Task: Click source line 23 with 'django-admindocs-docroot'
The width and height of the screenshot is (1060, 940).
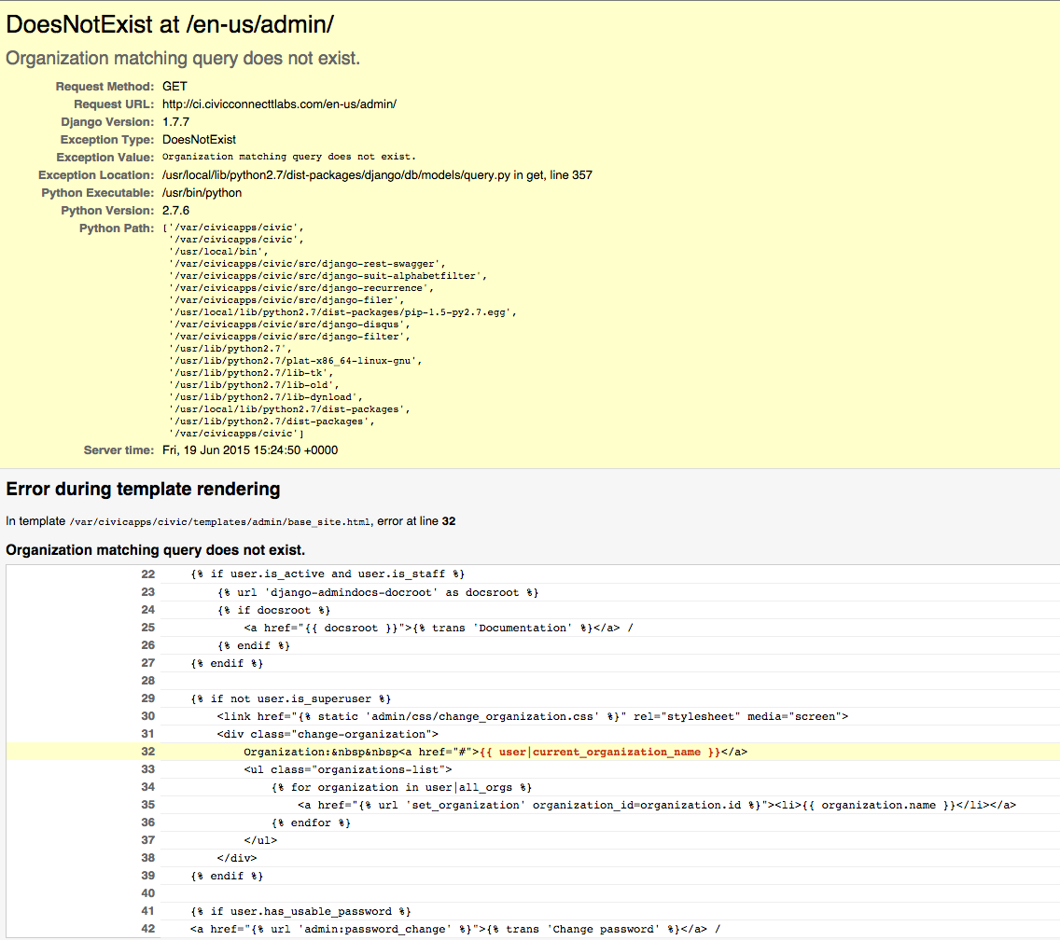Action: coord(378,592)
